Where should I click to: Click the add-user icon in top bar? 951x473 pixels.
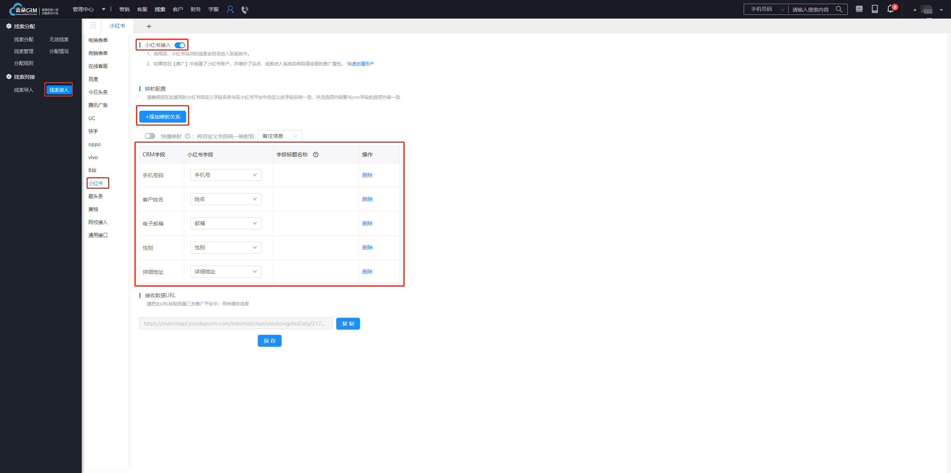tap(230, 9)
